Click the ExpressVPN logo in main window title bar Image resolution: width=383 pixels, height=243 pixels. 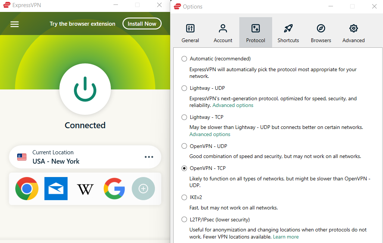[7, 5]
